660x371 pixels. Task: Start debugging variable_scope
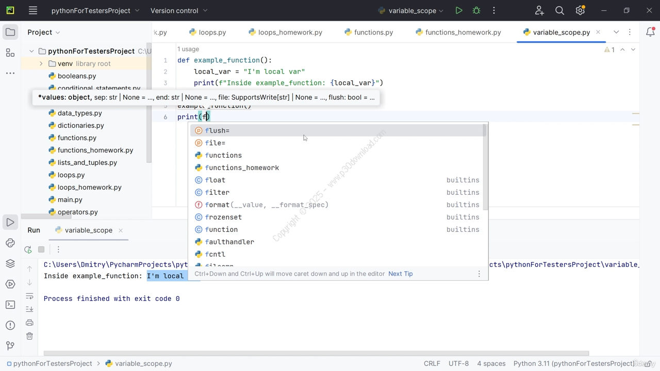(476, 10)
